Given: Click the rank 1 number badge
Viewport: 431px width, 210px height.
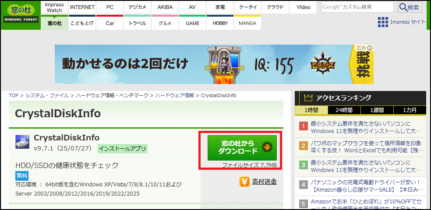Looking at the screenshot, I should pos(304,126).
